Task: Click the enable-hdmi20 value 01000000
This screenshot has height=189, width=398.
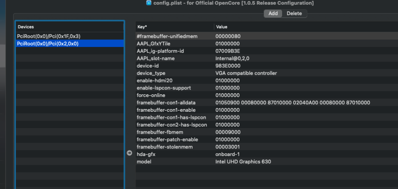Action: [227, 80]
